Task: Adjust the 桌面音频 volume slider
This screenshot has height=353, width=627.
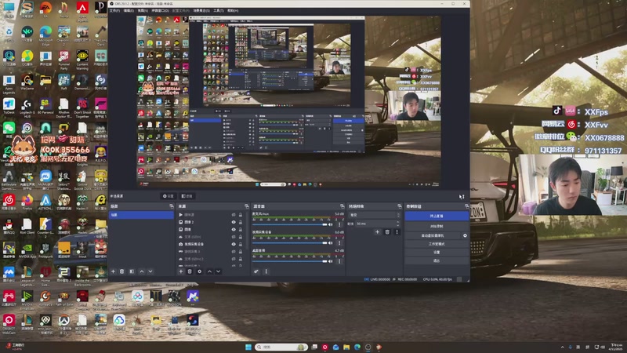Action: tap(289, 261)
